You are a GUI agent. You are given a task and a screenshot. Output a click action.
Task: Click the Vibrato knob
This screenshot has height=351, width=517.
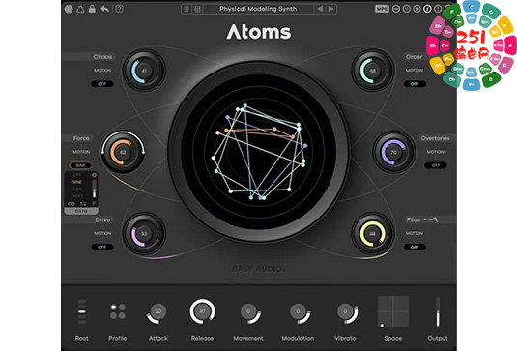pos(345,311)
